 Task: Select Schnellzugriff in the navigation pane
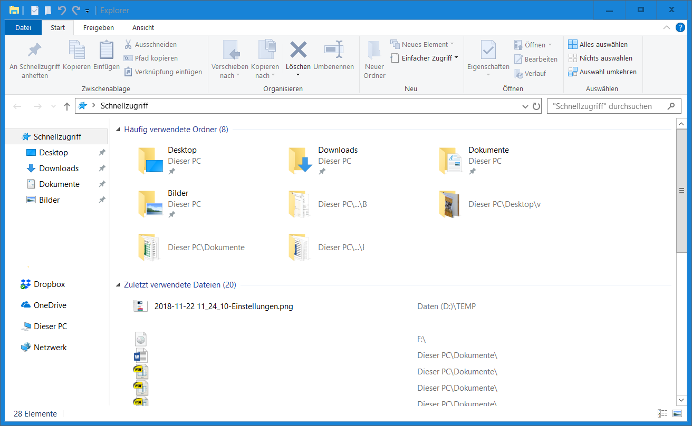[x=56, y=136]
